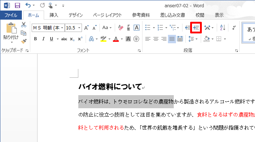Open the 段落 dialog launcher
255x142 pixels.
click(236, 51)
